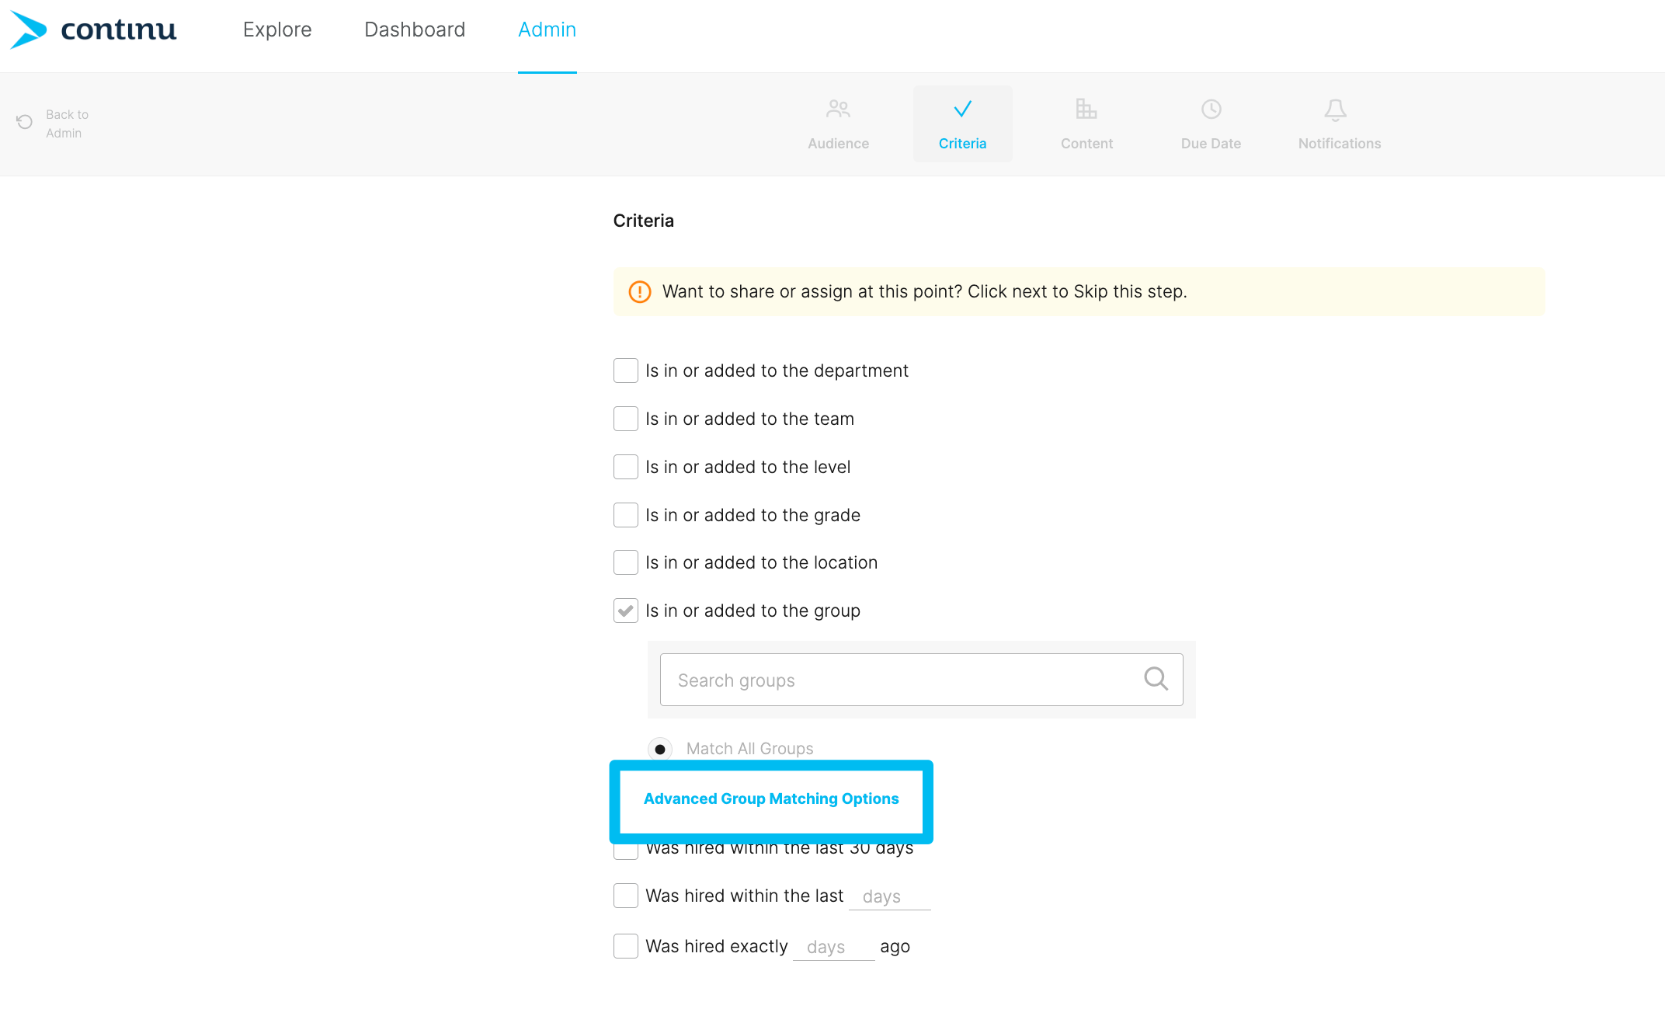Check 'Is in or added to the location'
The image size is (1665, 1016).
625,562
